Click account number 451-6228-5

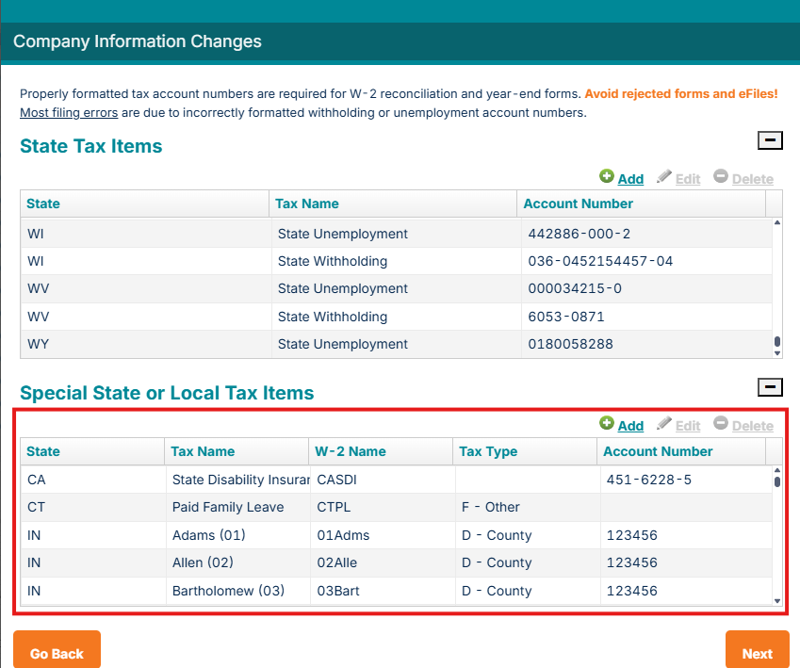click(649, 480)
